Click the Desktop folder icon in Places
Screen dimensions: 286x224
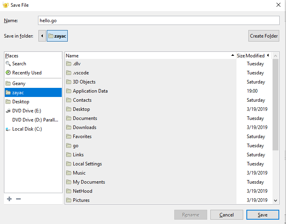[x=8, y=102]
